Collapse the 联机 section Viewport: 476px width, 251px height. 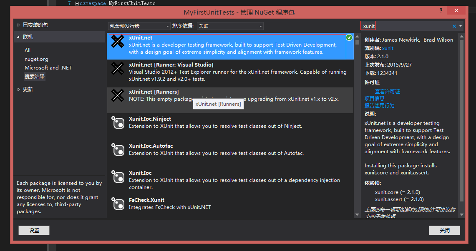point(18,37)
